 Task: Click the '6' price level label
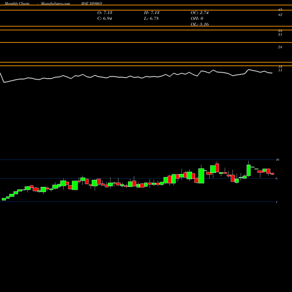click(x=277, y=178)
